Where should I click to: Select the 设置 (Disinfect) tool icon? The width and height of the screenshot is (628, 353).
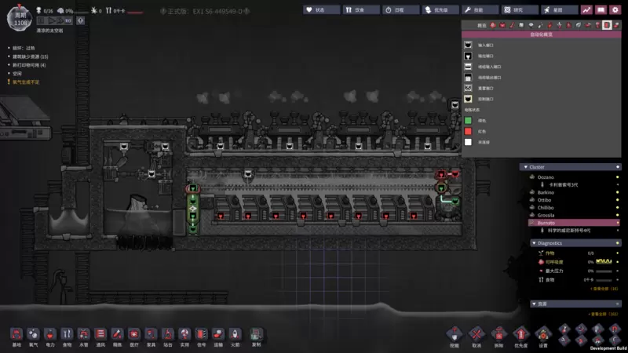[543, 335]
